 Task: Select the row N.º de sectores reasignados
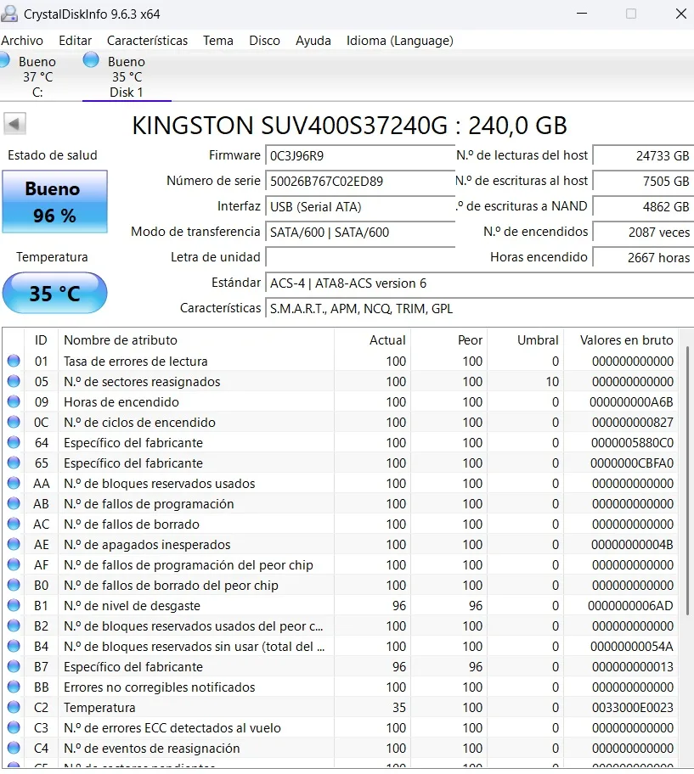[x=341, y=381]
